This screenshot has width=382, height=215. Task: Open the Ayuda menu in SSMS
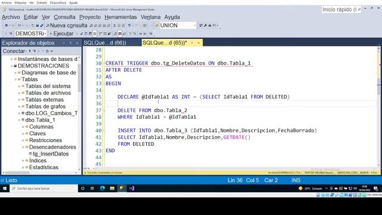172,17
